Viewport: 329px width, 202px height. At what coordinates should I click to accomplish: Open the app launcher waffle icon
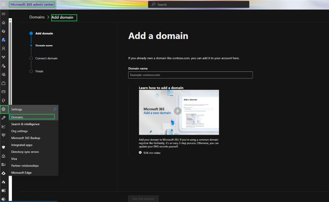click(3, 4)
